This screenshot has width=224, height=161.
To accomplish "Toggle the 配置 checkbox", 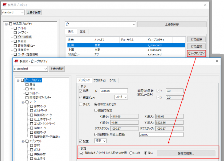I will coord(81,141).
